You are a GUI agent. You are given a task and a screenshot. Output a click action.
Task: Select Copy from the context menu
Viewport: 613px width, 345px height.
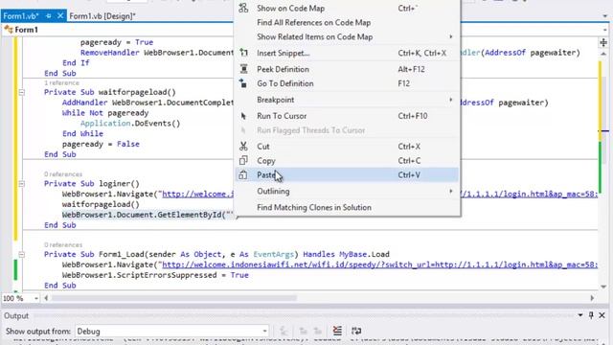tap(347, 161)
